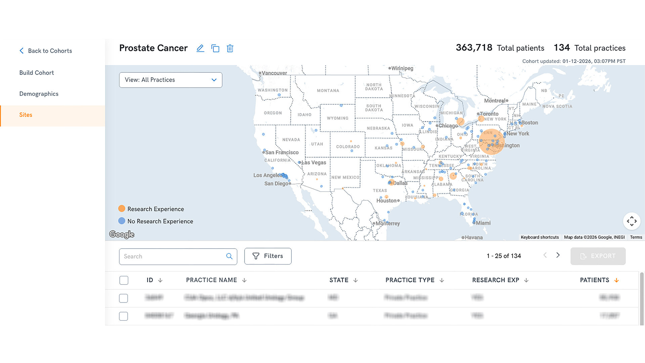Sort table by STATE column arrow
The height and width of the screenshot is (363, 645).
click(355, 280)
